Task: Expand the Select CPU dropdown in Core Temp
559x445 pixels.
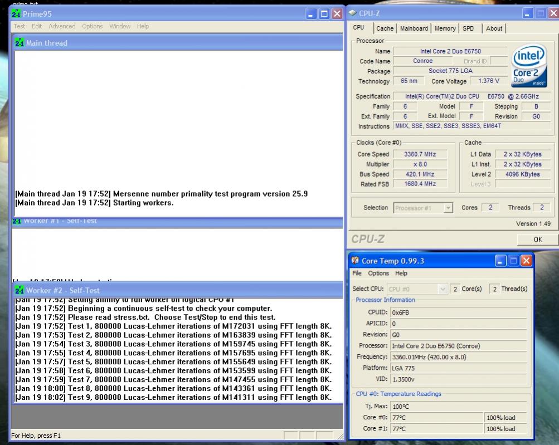Action: tap(443, 289)
